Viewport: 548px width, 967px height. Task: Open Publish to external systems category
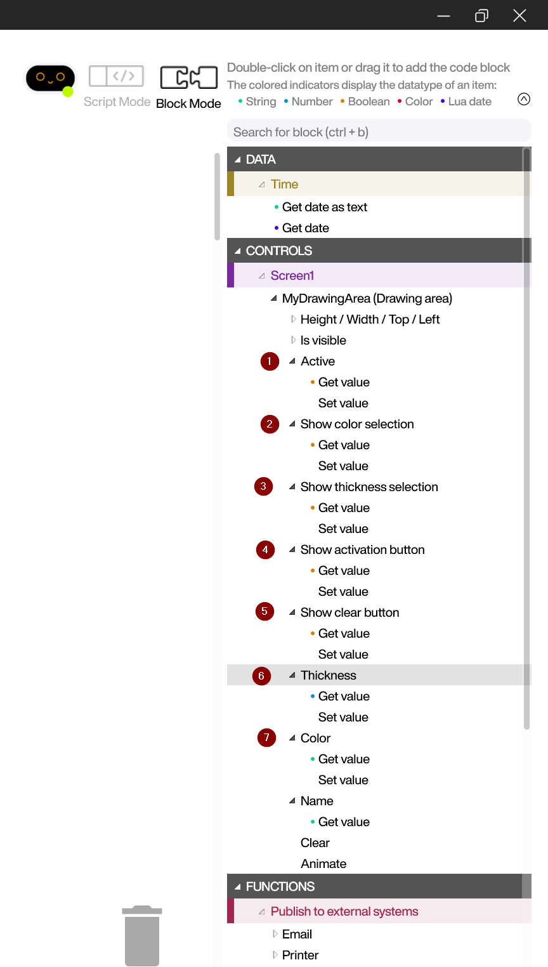click(x=344, y=911)
